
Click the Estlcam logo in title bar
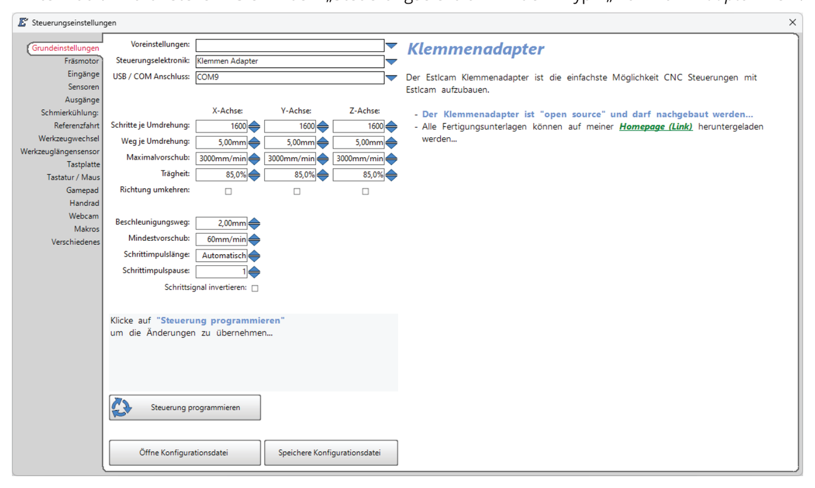tap(23, 23)
